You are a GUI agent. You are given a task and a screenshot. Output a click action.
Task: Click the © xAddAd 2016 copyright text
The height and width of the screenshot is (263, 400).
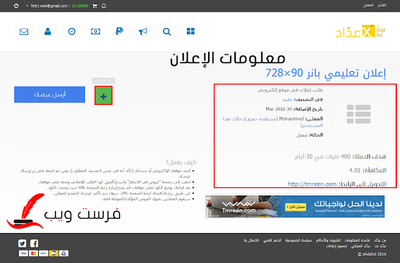tap(372, 254)
